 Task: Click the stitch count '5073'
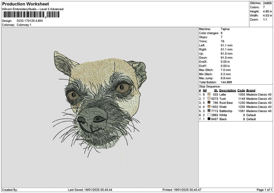(x=215, y=99)
